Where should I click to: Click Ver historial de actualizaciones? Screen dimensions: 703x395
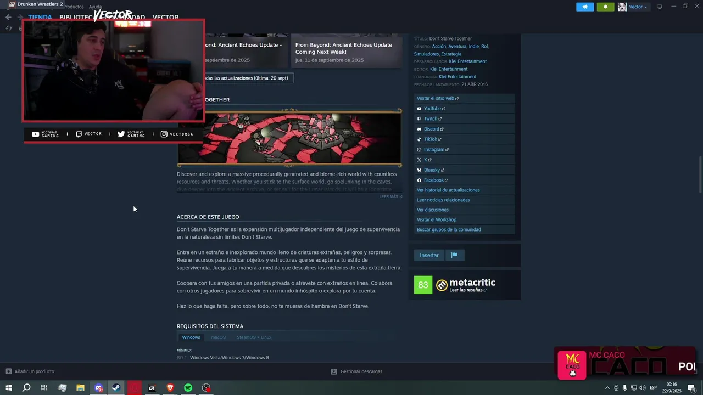coord(465,190)
